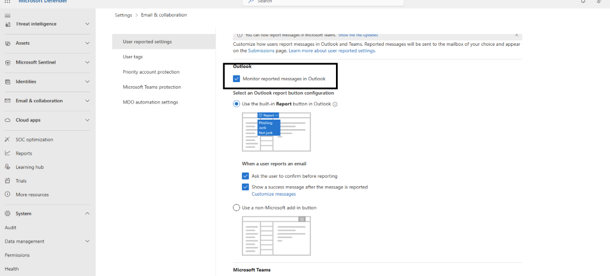Uncheck Monitor reported messages in Outlook

pyautogui.click(x=236, y=79)
